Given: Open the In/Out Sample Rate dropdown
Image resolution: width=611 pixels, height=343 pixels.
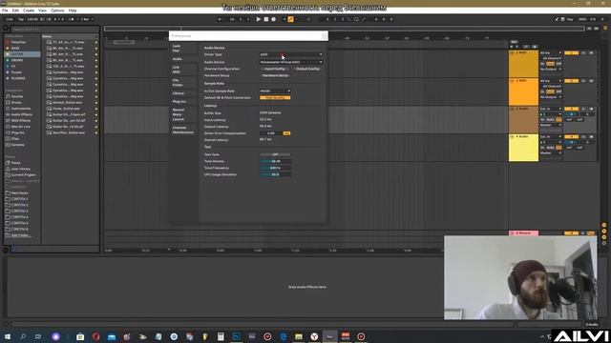Looking at the screenshot, I should 275,91.
